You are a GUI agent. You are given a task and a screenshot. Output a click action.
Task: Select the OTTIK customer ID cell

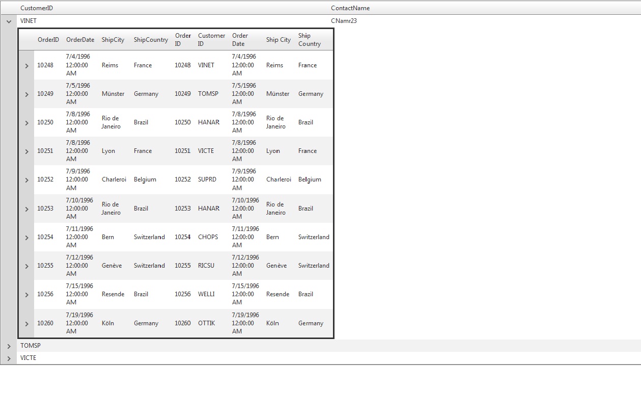pos(207,323)
